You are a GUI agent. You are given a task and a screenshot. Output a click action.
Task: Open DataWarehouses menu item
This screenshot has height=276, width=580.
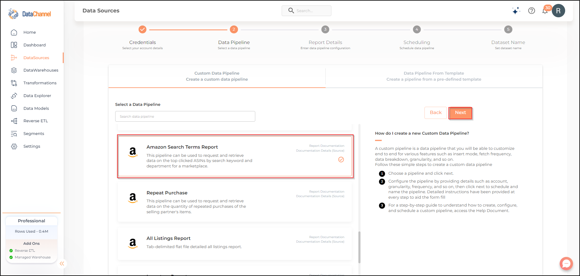[41, 70]
